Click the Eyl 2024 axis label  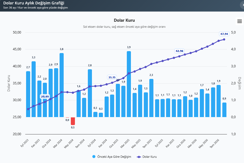pos(92,143)
